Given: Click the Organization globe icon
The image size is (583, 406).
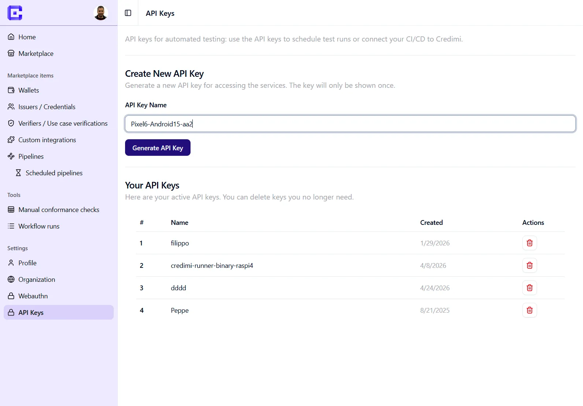Looking at the screenshot, I should (x=11, y=279).
